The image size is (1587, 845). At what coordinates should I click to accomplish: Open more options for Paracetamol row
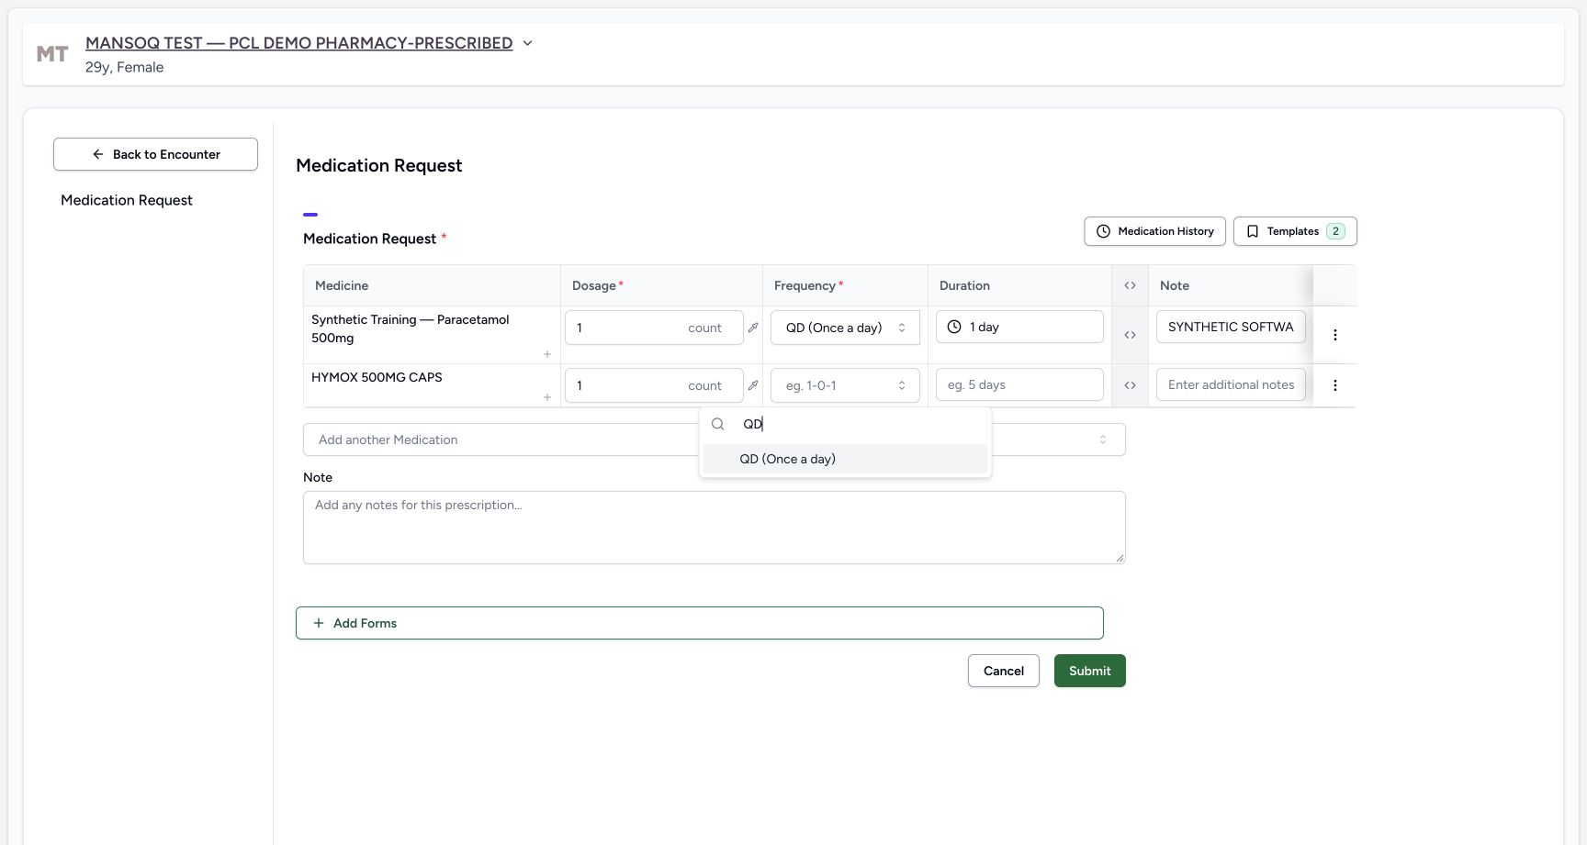tap(1334, 335)
